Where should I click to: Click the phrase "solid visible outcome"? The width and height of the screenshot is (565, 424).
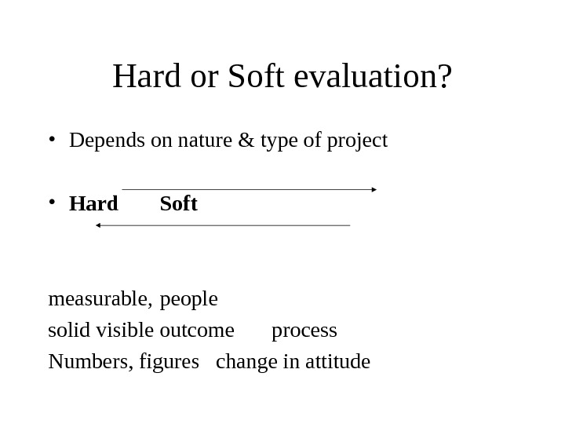(x=141, y=330)
